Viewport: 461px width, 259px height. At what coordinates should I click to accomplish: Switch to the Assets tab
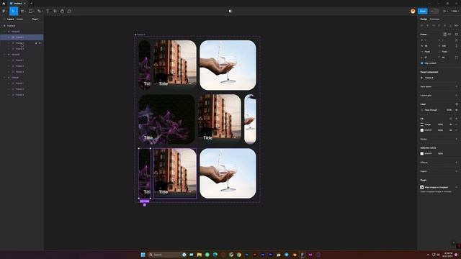coord(19,19)
